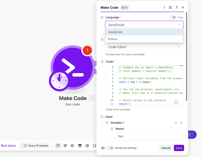Toggle the Map switch for Language
The width and height of the screenshot is (202, 157).
tap(173, 17)
